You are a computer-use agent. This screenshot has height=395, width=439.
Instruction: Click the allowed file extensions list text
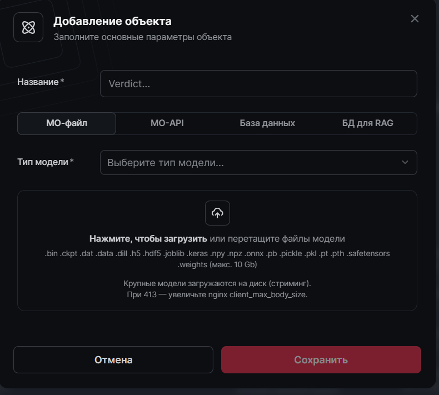coord(217,259)
